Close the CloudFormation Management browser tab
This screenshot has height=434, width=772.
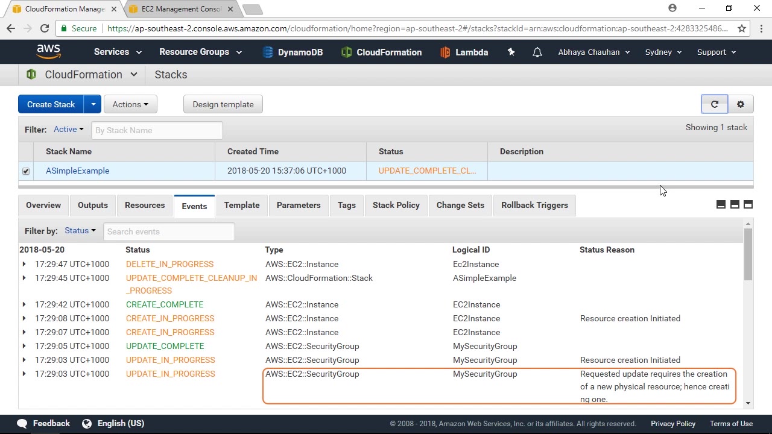[114, 9]
